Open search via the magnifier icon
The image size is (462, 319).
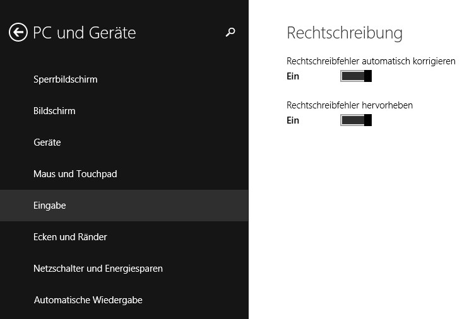[x=230, y=32]
